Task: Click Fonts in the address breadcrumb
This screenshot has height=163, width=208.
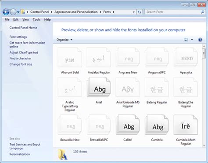Action: click(x=107, y=12)
